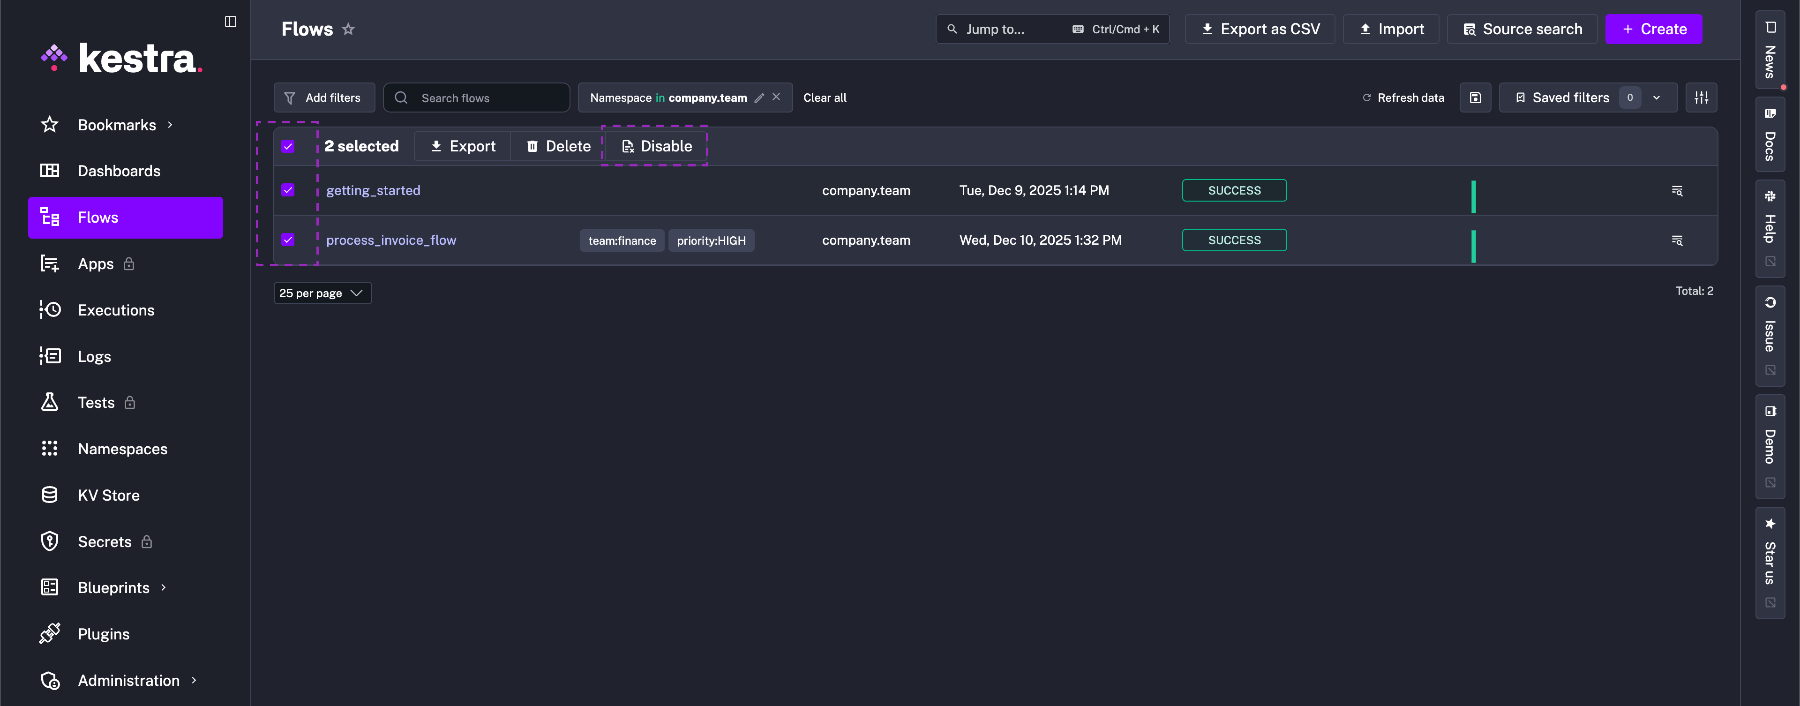Open the process_invoice_flow link
Viewport: 1800px width, 706px height.
pos(390,240)
